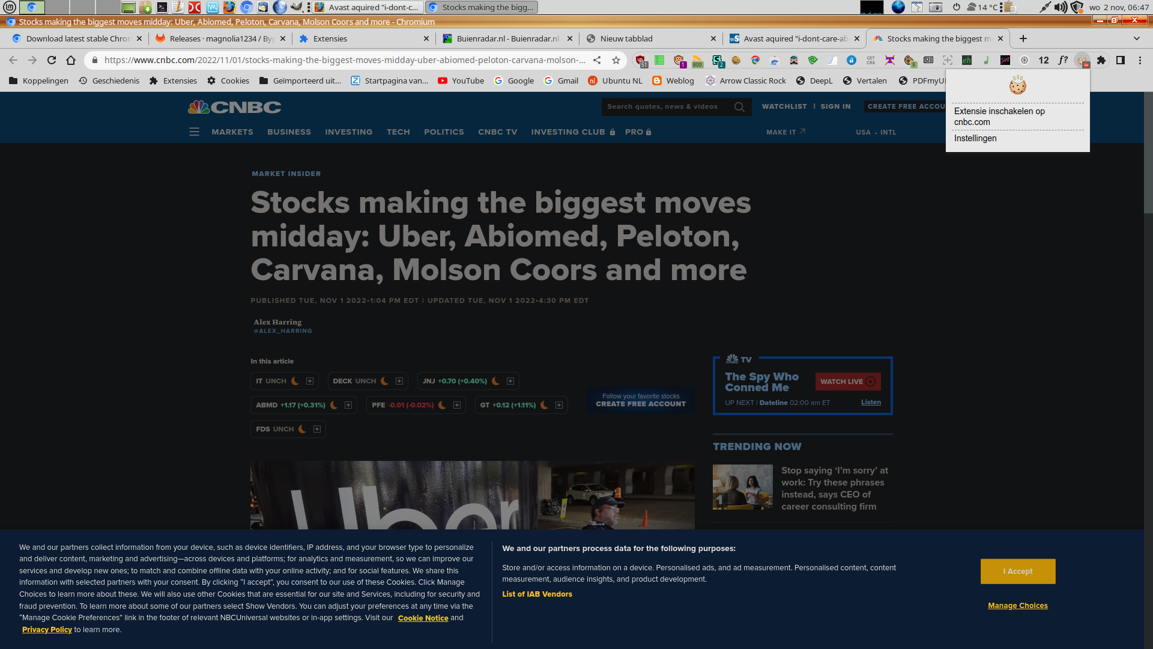This screenshot has width=1153, height=649.
Task: Add JNJ to watchlist with plus icon
Action: (510, 381)
